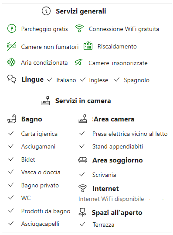Click the Internet section heading
The height and width of the screenshot is (235, 173).
105,189
